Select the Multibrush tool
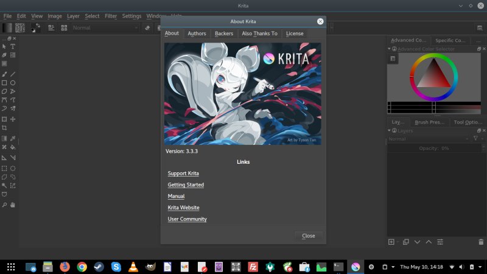Viewport: 487px width, 274px height. tap(13, 108)
